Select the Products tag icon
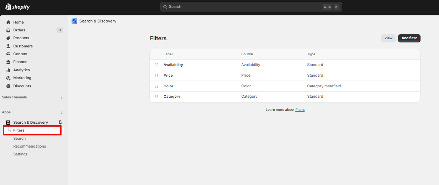The height and width of the screenshot is (185, 439). [x=8, y=38]
